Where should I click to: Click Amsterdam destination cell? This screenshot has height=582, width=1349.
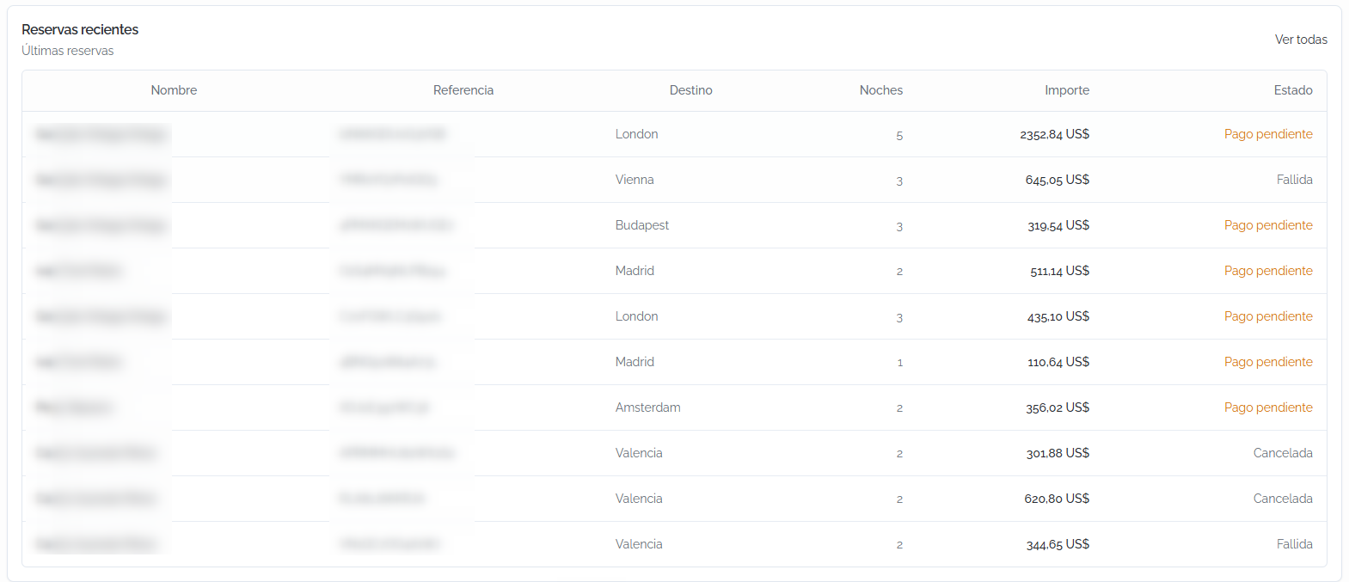click(x=648, y=407)
